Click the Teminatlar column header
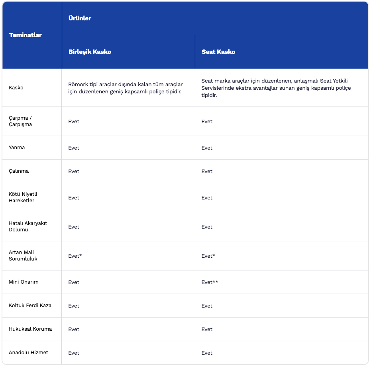Screen dimensions: 371x367 coord(25,35)
